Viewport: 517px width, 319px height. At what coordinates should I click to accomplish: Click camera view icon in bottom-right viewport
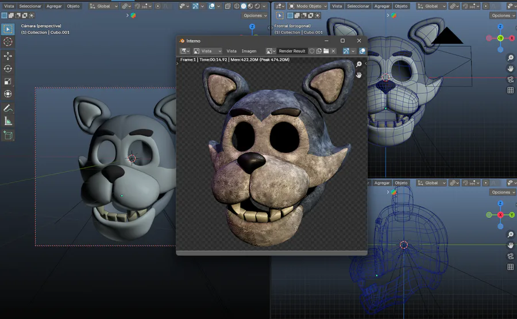(511, 256)
